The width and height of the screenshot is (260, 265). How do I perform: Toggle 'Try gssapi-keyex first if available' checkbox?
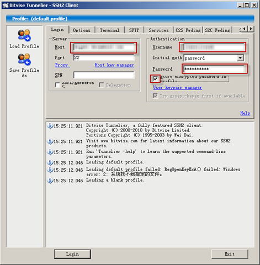coord(155,96)
